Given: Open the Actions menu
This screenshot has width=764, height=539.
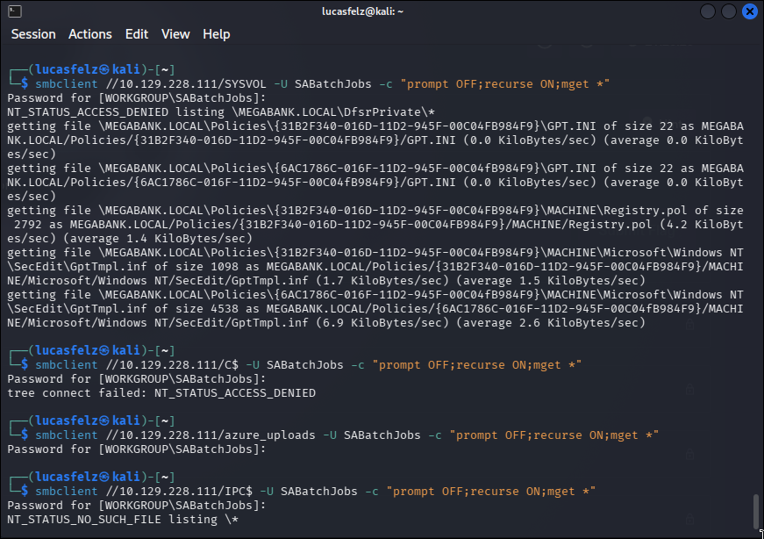Looking at the screenshot, I should tap(90, 34).
